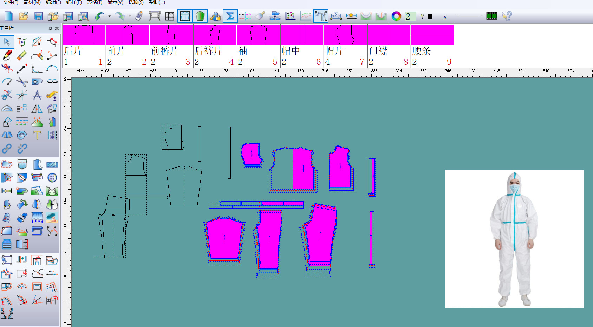The width and height of the screenshot is (593, 327).
Task: Toggle the green pattern piece display button
Action: point(200,16)
